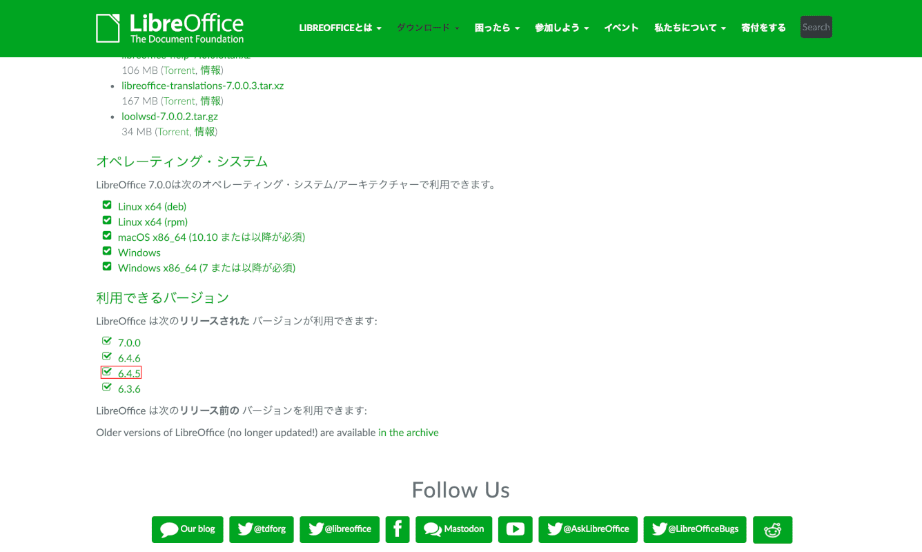Open Torrent link for the 34 MB file
922x552 pixels.
point(173,131)
